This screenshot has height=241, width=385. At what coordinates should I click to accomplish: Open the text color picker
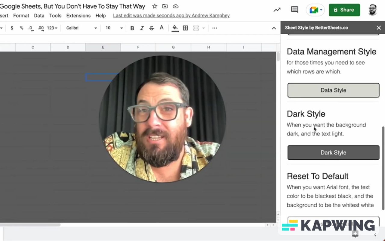162,28
